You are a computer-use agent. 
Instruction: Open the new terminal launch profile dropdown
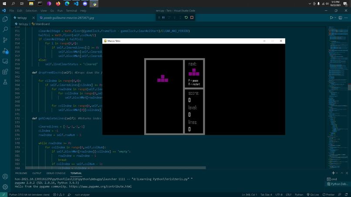[x=337, y=173]
